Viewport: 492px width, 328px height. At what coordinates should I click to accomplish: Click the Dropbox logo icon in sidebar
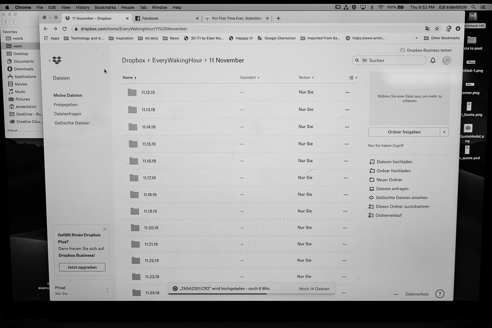[57, 60]
